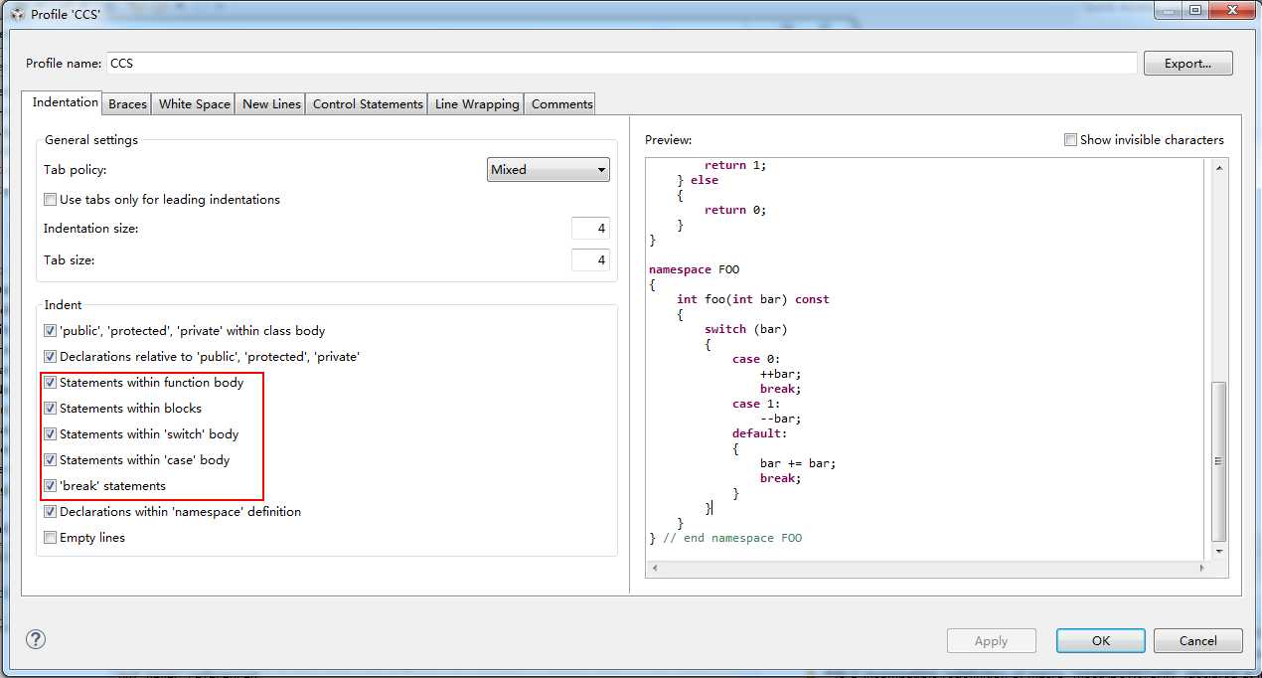Screen dimensions: 1262x678
Task: Close the Profile 'CCS' dialog
Action: [1232, 11]
